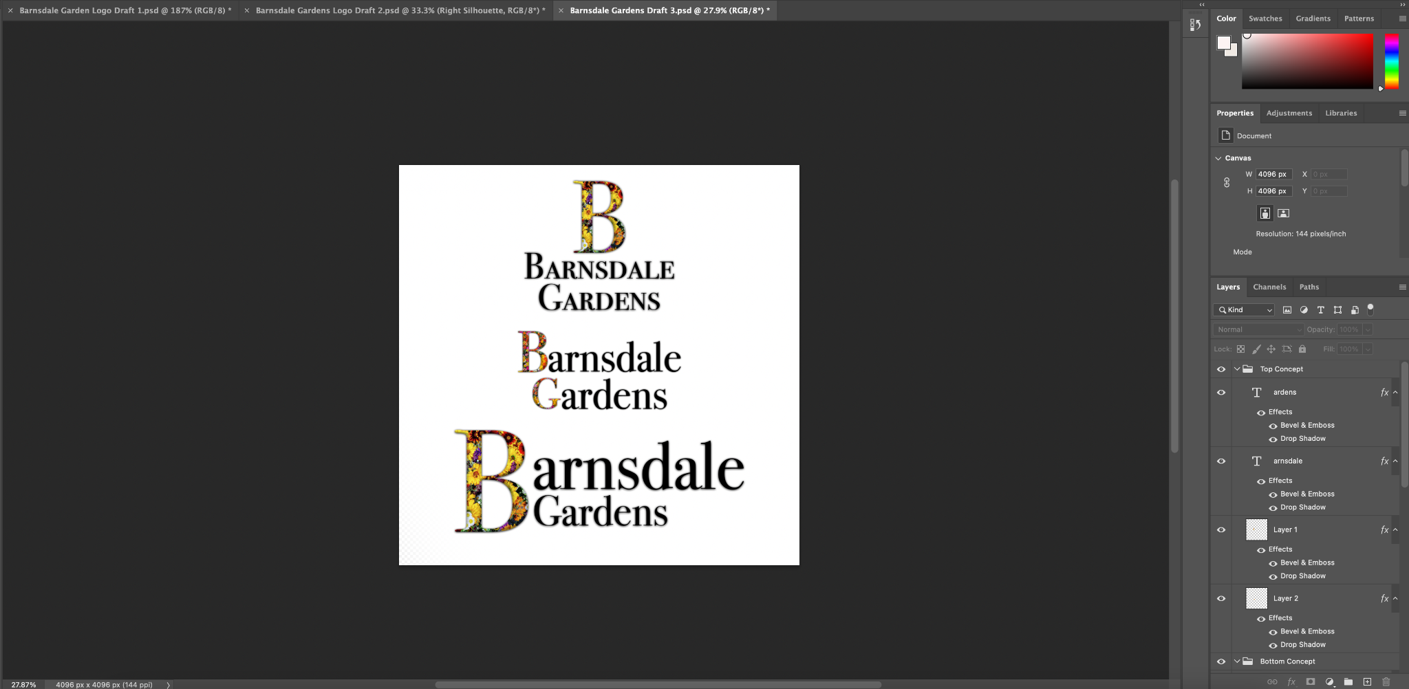This screenshot has height=689, width=1409.
Task: Collapse the Bottom Concept group
Action: click(1237, 661)
